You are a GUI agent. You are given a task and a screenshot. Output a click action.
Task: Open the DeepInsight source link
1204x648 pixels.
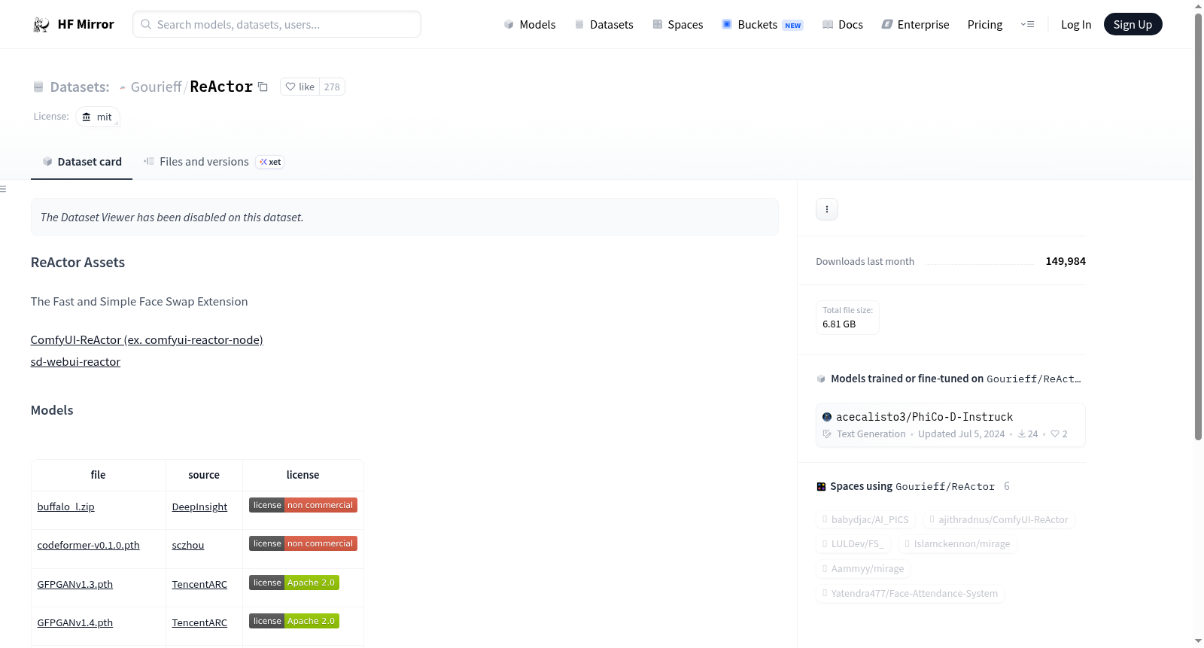199,507
